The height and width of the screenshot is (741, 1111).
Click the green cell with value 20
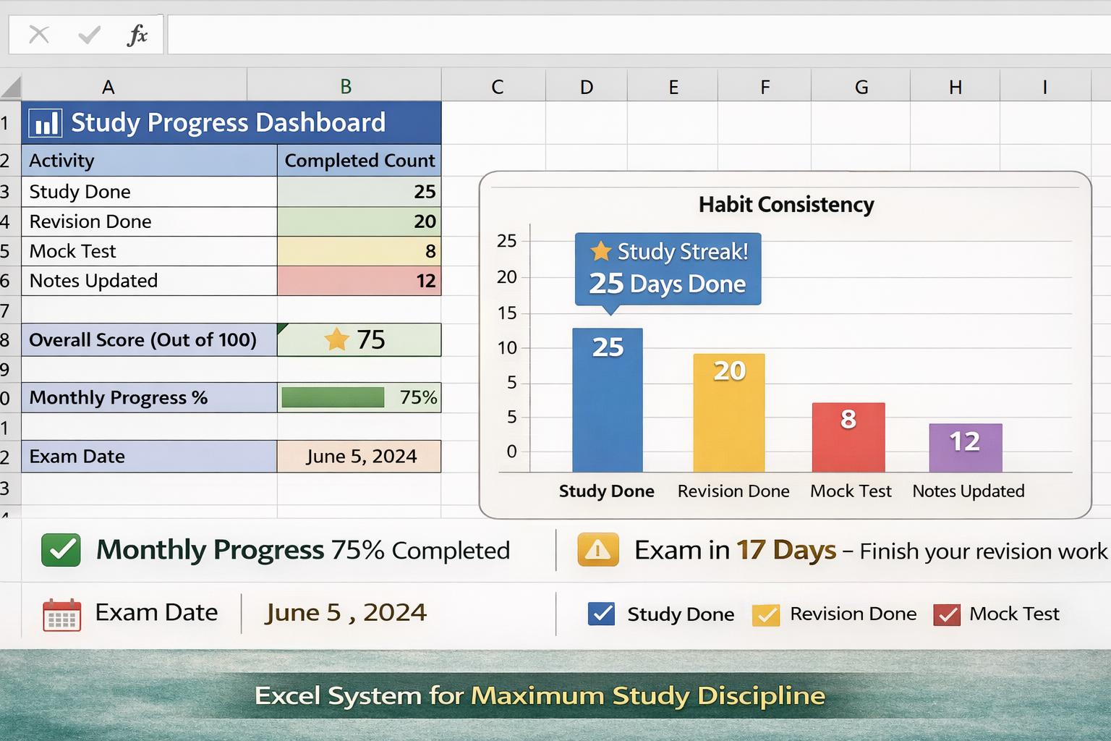359,221
